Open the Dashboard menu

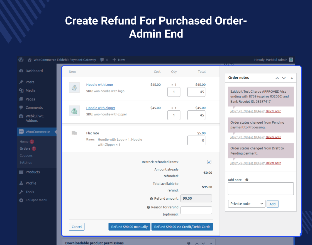[x=34, y=71]
